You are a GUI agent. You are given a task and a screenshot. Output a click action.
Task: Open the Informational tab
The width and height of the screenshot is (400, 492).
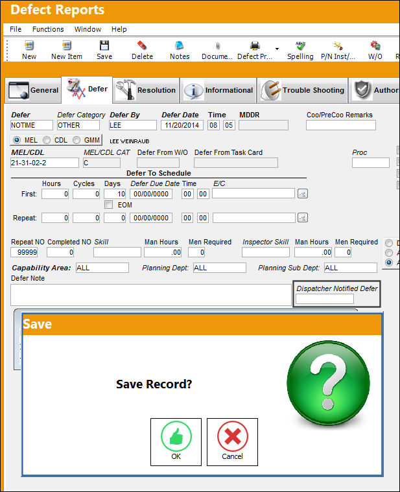coord(218,90)
